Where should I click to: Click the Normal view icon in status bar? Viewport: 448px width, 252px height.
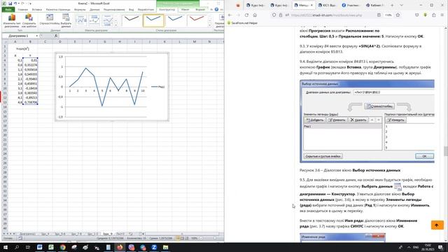pos(178,238)
